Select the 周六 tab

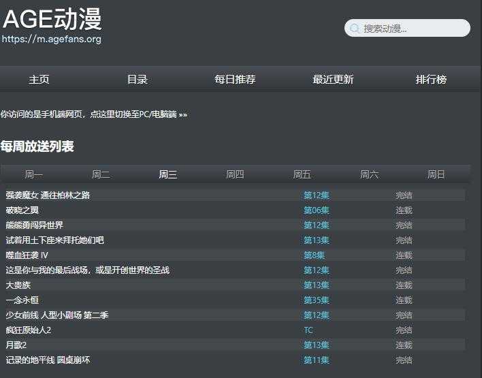pos(369,175)
